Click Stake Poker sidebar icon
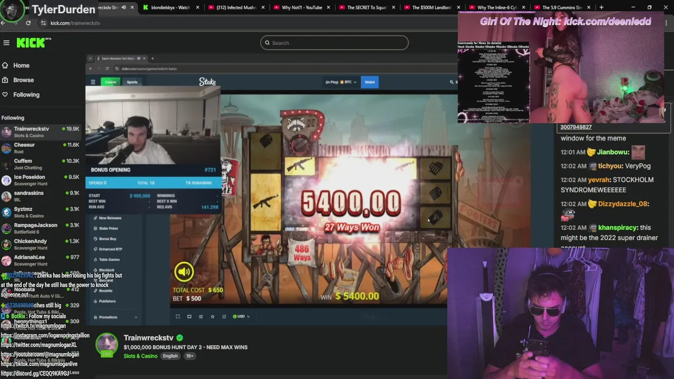This screenshot has height=379, width=674. pyautogui.click(x=95, y=228)
